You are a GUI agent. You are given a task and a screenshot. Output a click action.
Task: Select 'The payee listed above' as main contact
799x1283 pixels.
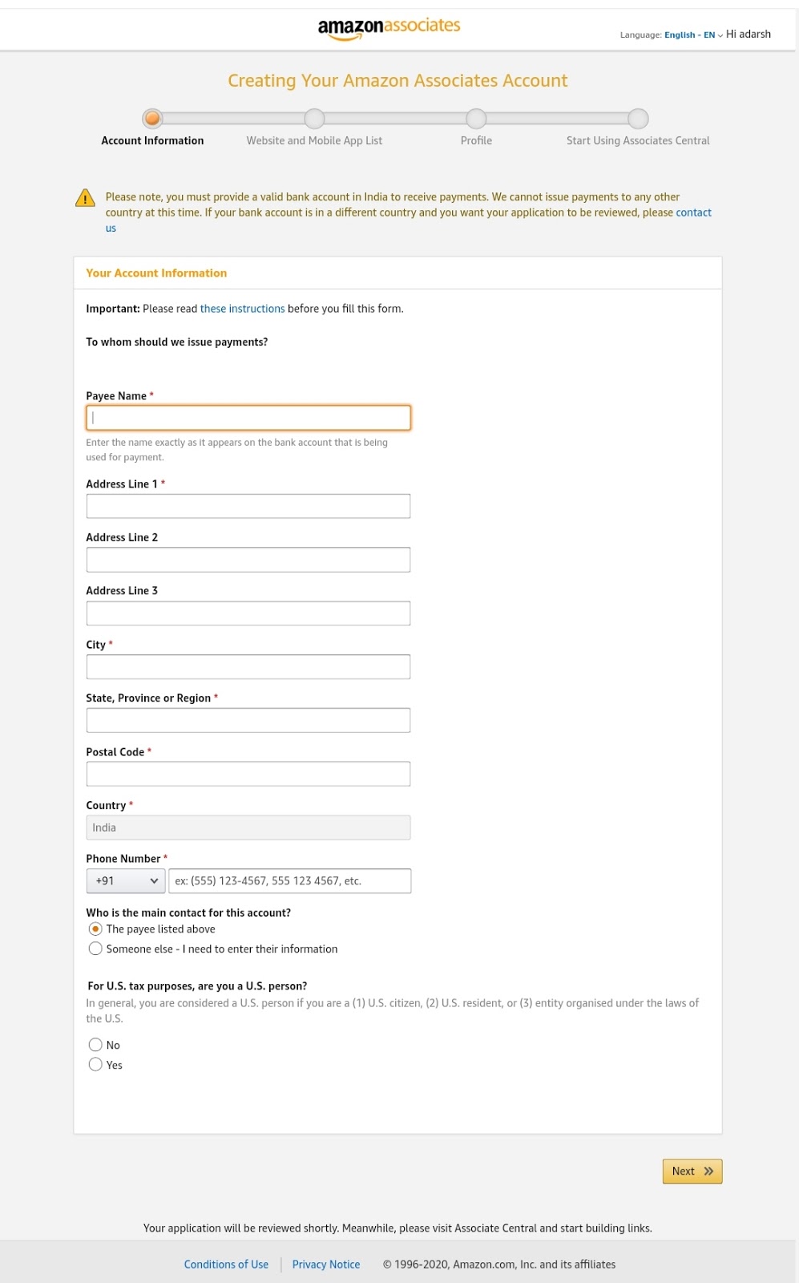point(95,929)
